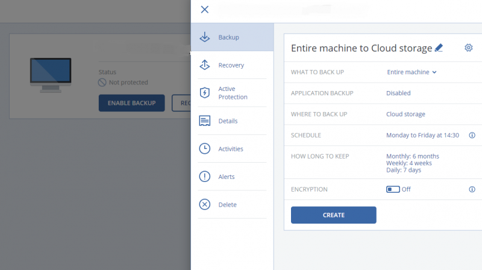The height and width of the screenshot is (270, 482).
Task: Open backup options gear icon
Action: (469, 48)
